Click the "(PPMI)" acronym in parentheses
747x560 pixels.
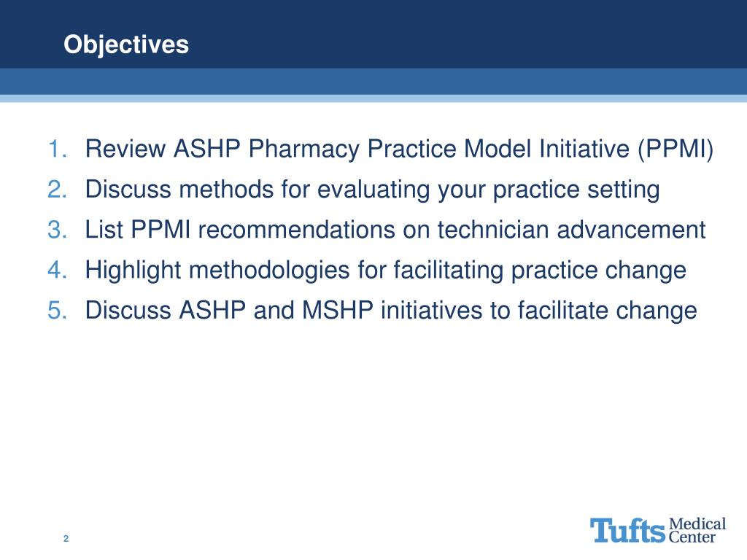[676, 150]
